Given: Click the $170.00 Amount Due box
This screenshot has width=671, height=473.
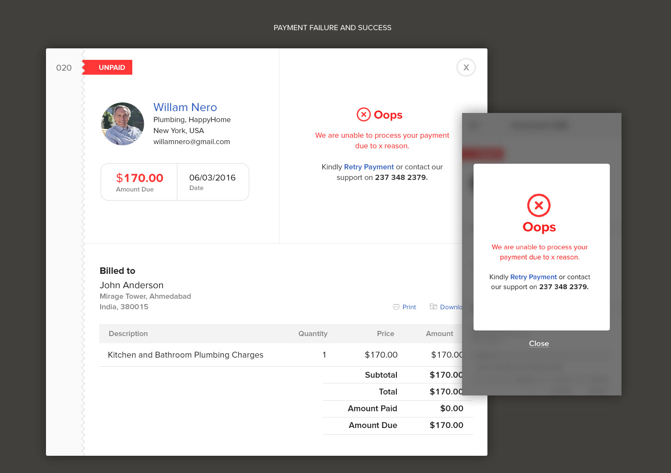Looking at the screenshot, I should (139, 182).
